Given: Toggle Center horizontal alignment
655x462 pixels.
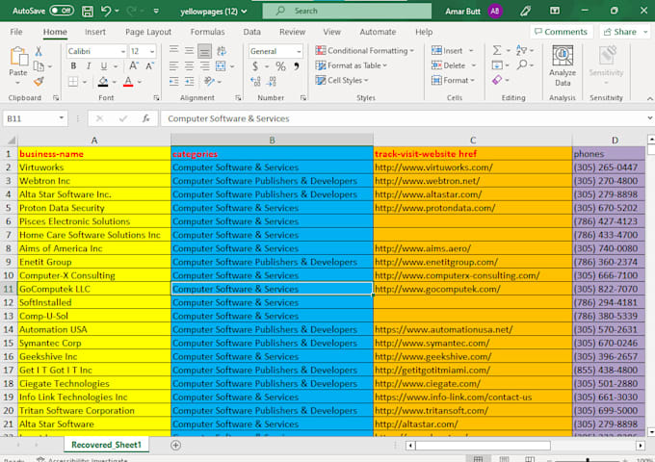Looking at the screenshot, I should [x=189, y=66].
